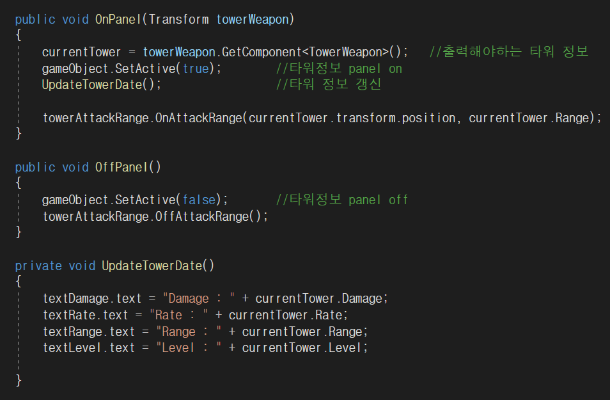The height and width of the screenshot is (400, 610).
Task: Click the comment "//출력해야하는 타워 정보"
Action: pos(508,52)
